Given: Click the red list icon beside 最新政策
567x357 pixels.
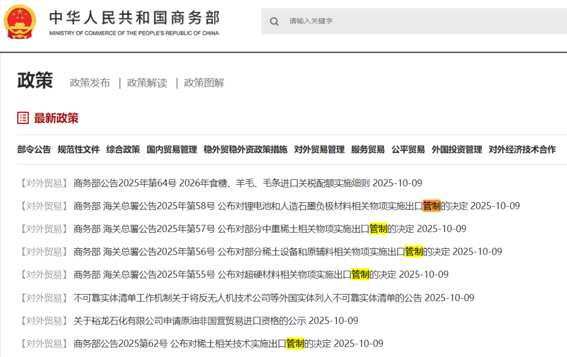Looking at the screenshot, I should click(23, 118).
